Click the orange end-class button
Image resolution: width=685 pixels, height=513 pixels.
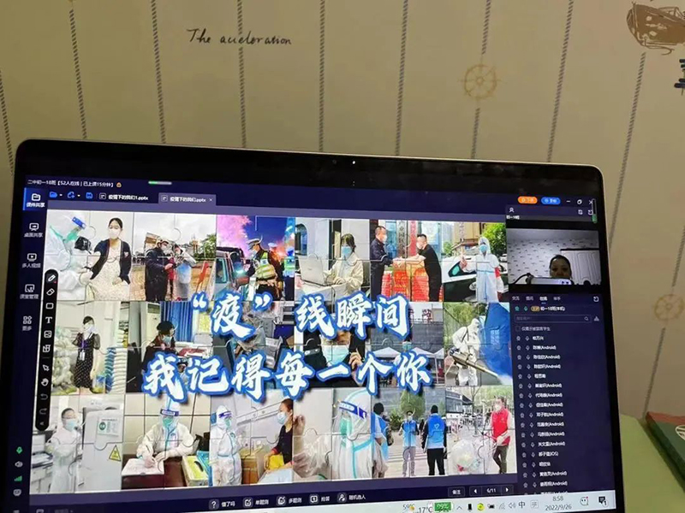click(x=527, y=200)
